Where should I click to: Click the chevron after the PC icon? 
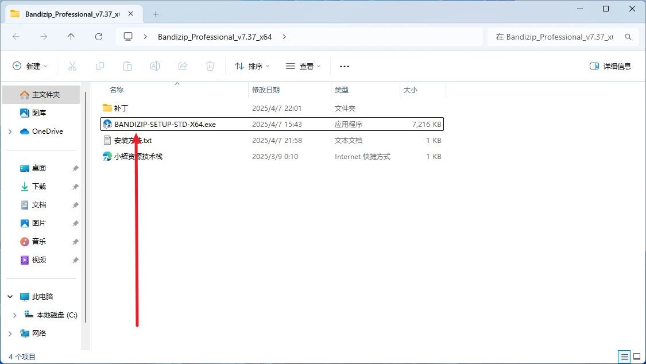point(145,37)
